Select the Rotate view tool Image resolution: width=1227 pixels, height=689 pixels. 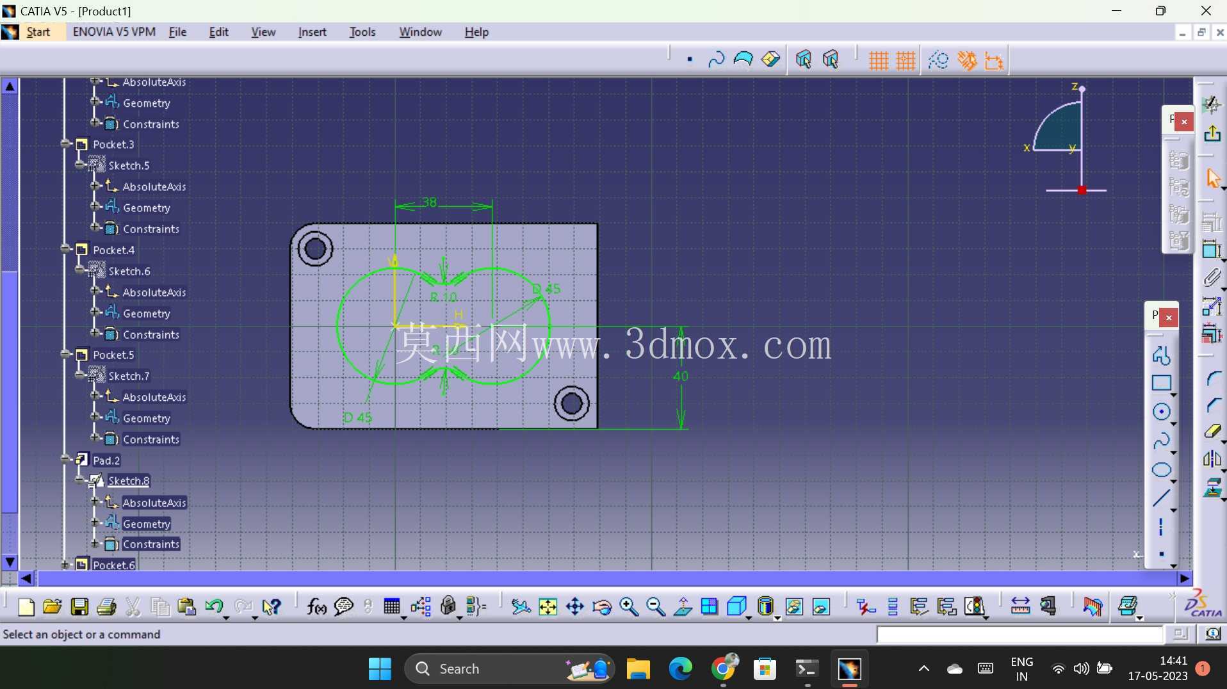(x=602, y=606)
